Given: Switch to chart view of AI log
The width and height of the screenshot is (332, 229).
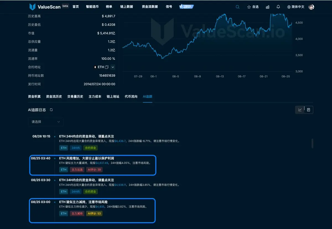Looking at the screenshot, I should [300, 110].
